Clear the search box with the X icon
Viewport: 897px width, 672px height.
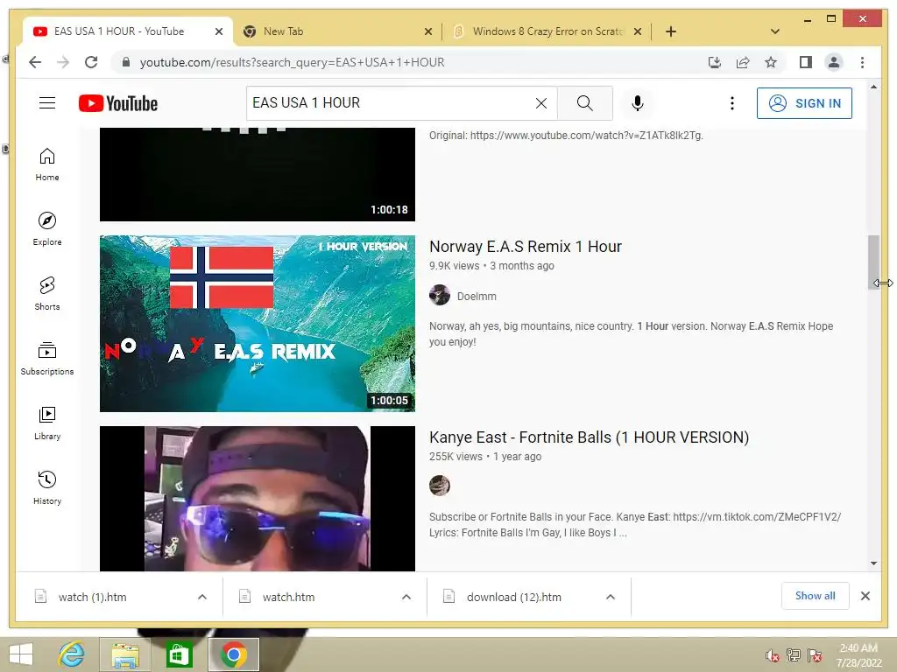(x=541, y=103)
